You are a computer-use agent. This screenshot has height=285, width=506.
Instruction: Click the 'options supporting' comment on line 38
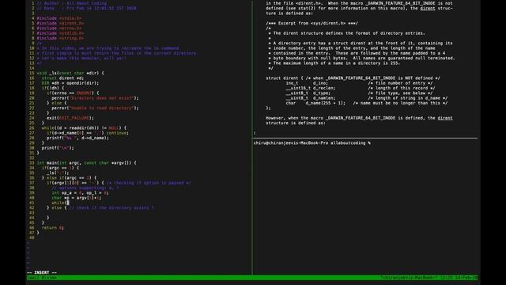pos(85,188)
